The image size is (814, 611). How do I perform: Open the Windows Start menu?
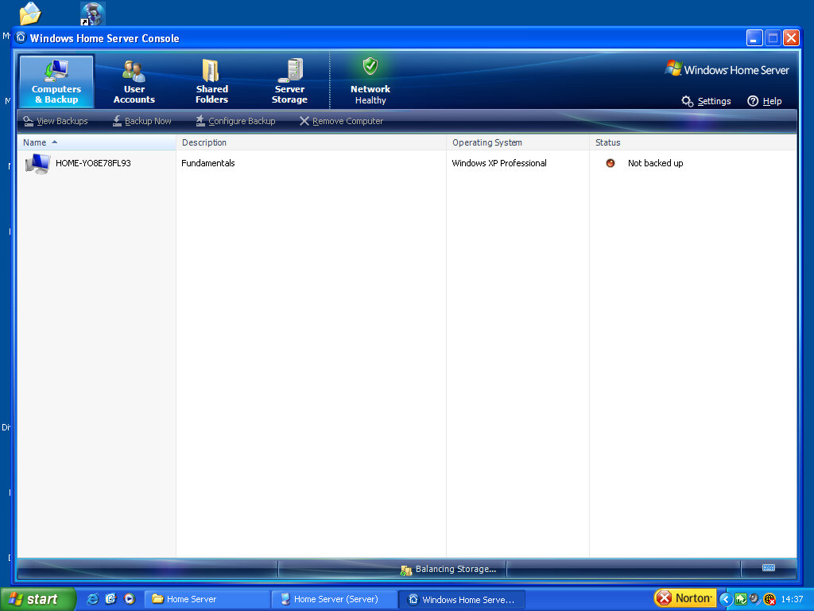(x=38, y=599)
